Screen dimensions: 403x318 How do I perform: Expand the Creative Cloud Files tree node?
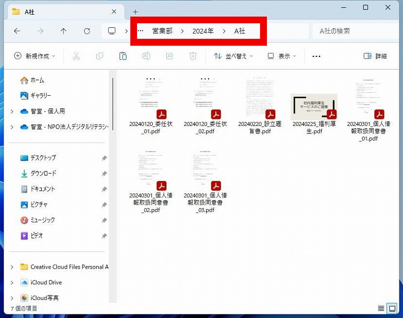pos(12,267)
